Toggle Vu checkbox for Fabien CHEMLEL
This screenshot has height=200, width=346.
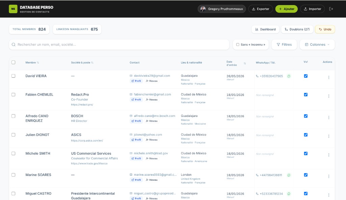point(305,95)
